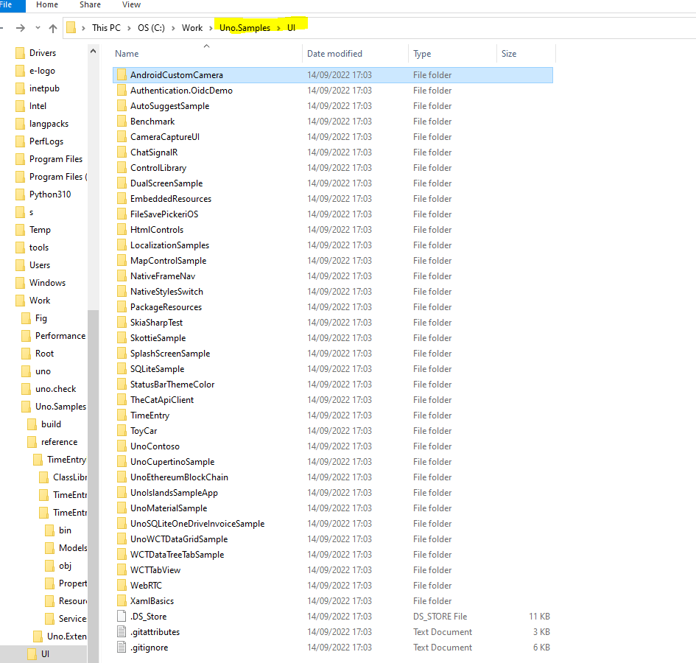Select the highlighted UI navigation tree item
Viewport: 696px width, 663px height.
pos(45,654)
